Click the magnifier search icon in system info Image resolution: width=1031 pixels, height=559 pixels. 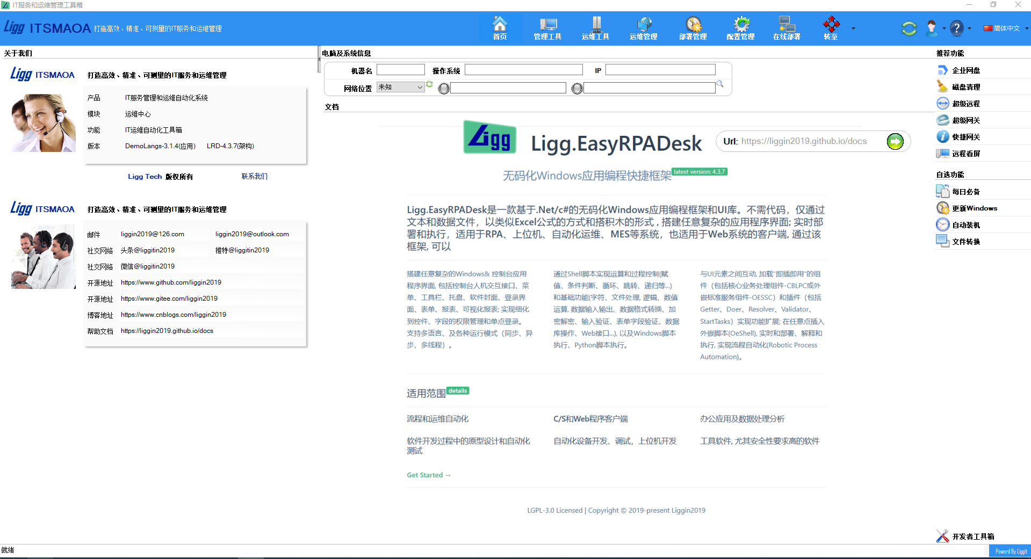pos(720,84)
